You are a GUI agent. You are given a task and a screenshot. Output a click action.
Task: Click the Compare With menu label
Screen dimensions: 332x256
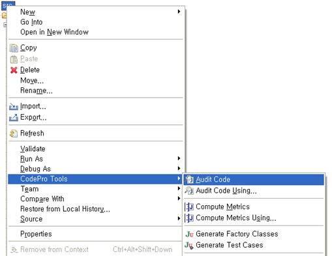coord(42,199)
